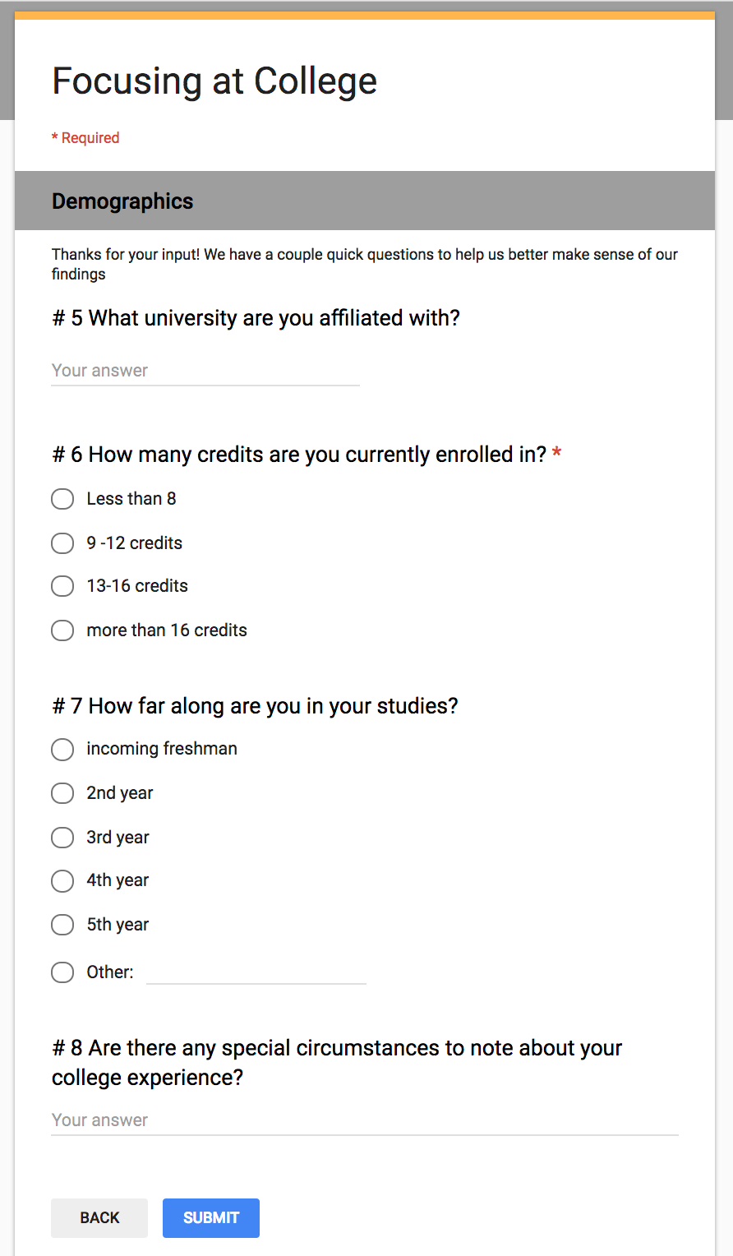The height and width of the screenshot is (1256, 733).
Task: Click the 'Focusing at College' form title
Action: [214, 81]
